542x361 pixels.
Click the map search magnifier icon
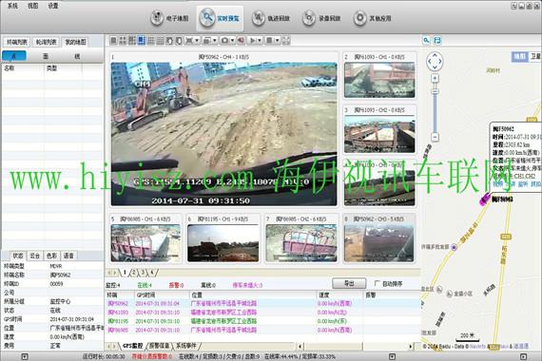(426, 41)
